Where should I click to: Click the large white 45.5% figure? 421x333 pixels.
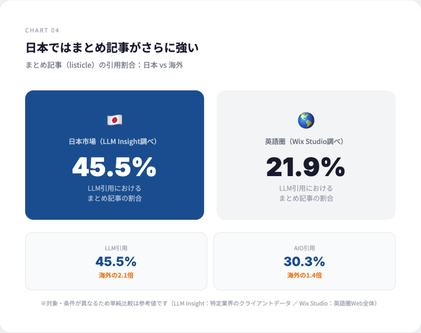click(114, 167)
